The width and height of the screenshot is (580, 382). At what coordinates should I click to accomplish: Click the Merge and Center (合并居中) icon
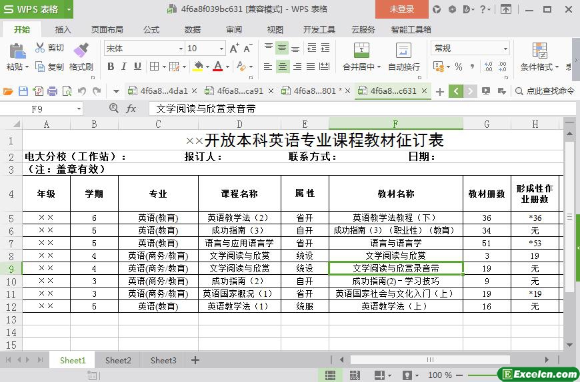click(361, 50)
